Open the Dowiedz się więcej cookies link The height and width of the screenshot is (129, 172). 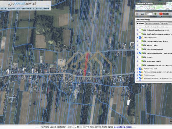point(123,127)
